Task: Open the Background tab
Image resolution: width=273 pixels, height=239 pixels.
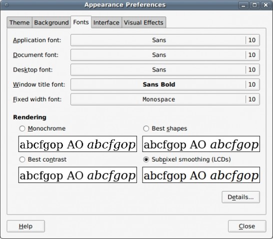Action: (x=51, y=22)
